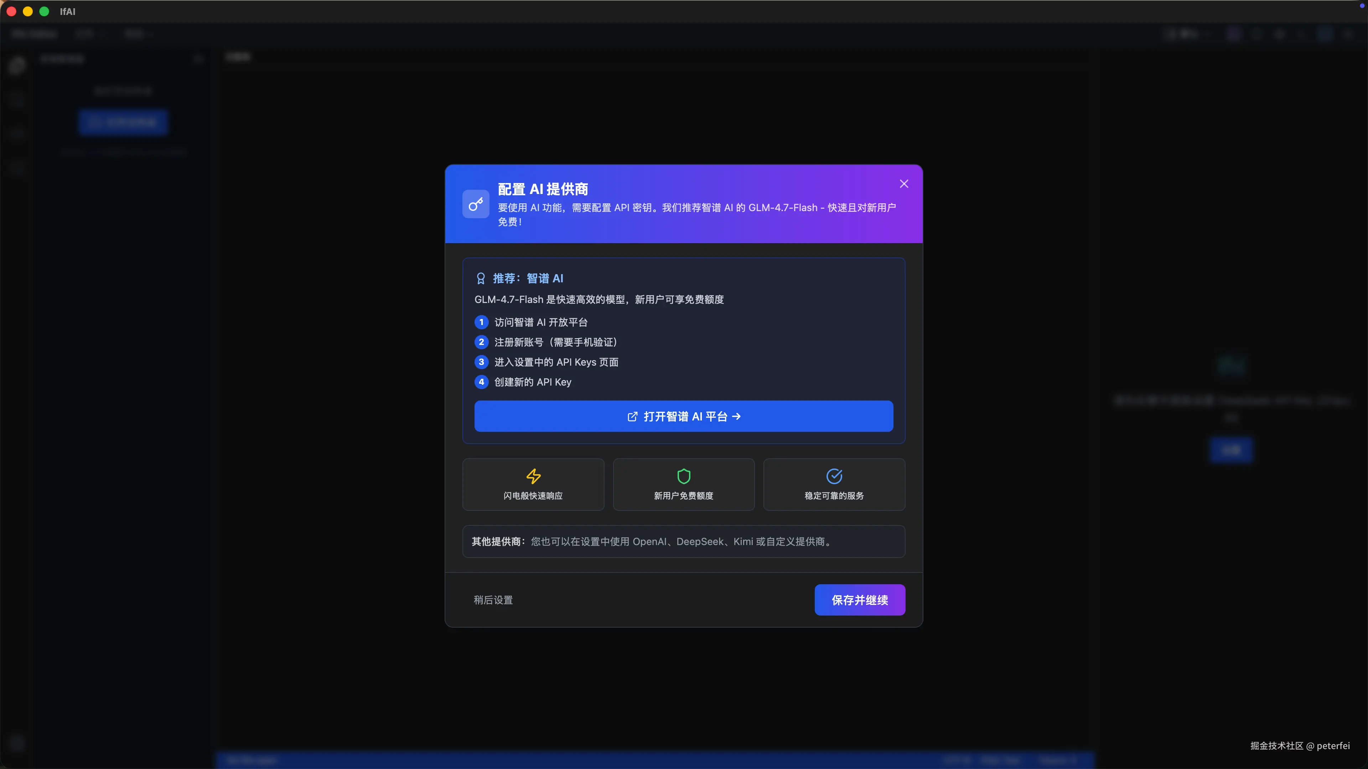Viewport: 1368px width, 769px height.
Task: Click the green shield icon above 新用户免费额度
Action: (x=684, y=476)
